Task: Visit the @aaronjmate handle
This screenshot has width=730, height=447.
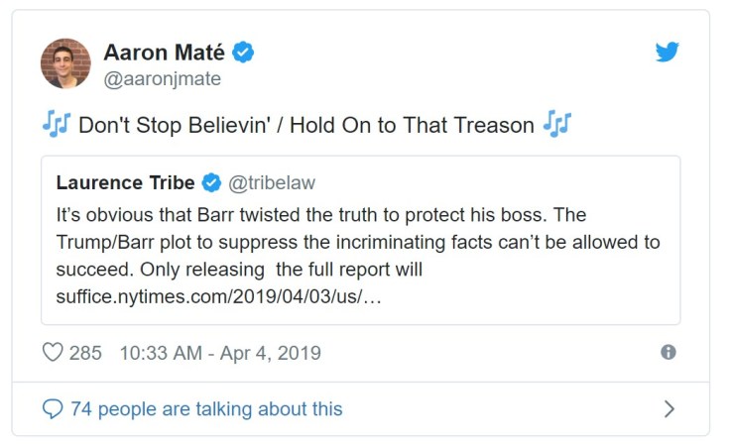Action: click(x=162, y=78)
